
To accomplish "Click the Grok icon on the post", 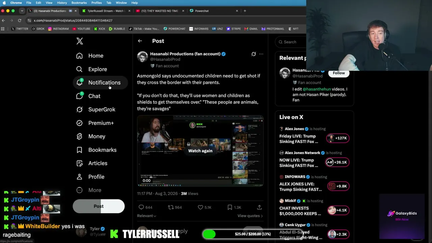I will [253, 54].
